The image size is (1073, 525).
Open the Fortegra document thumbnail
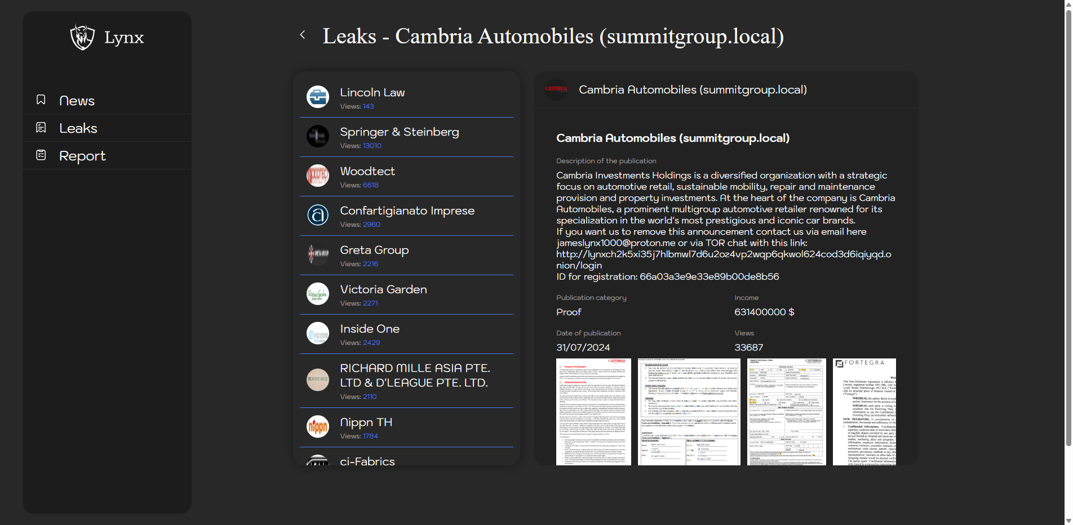(864, 412)
